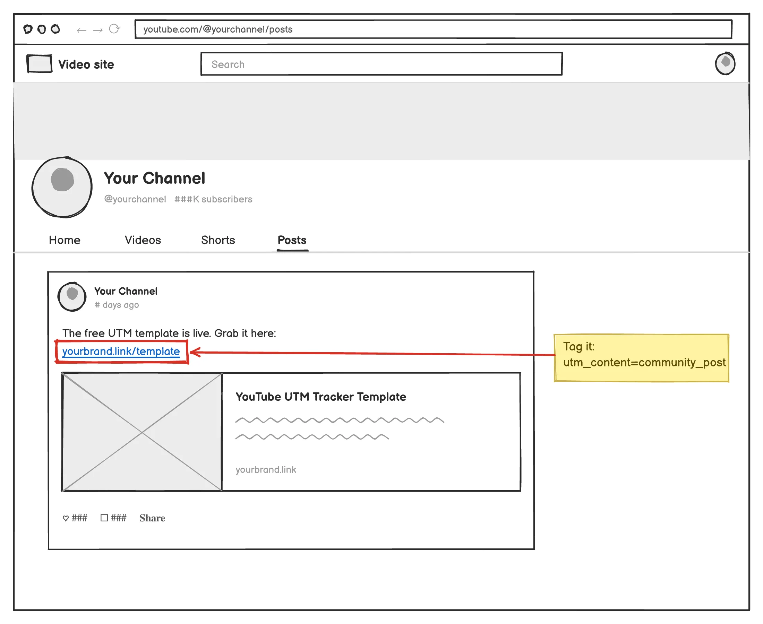Viewport: 763px width, 624px height.
Task: Select the Posts tab
Action: (x=292, y=240)
